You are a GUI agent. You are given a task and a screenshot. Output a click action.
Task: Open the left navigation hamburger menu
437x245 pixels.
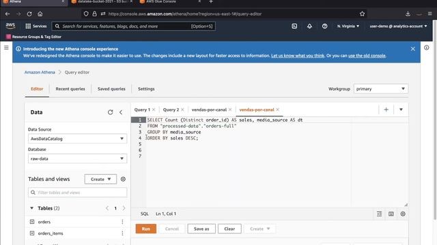[x=6, y=48]
